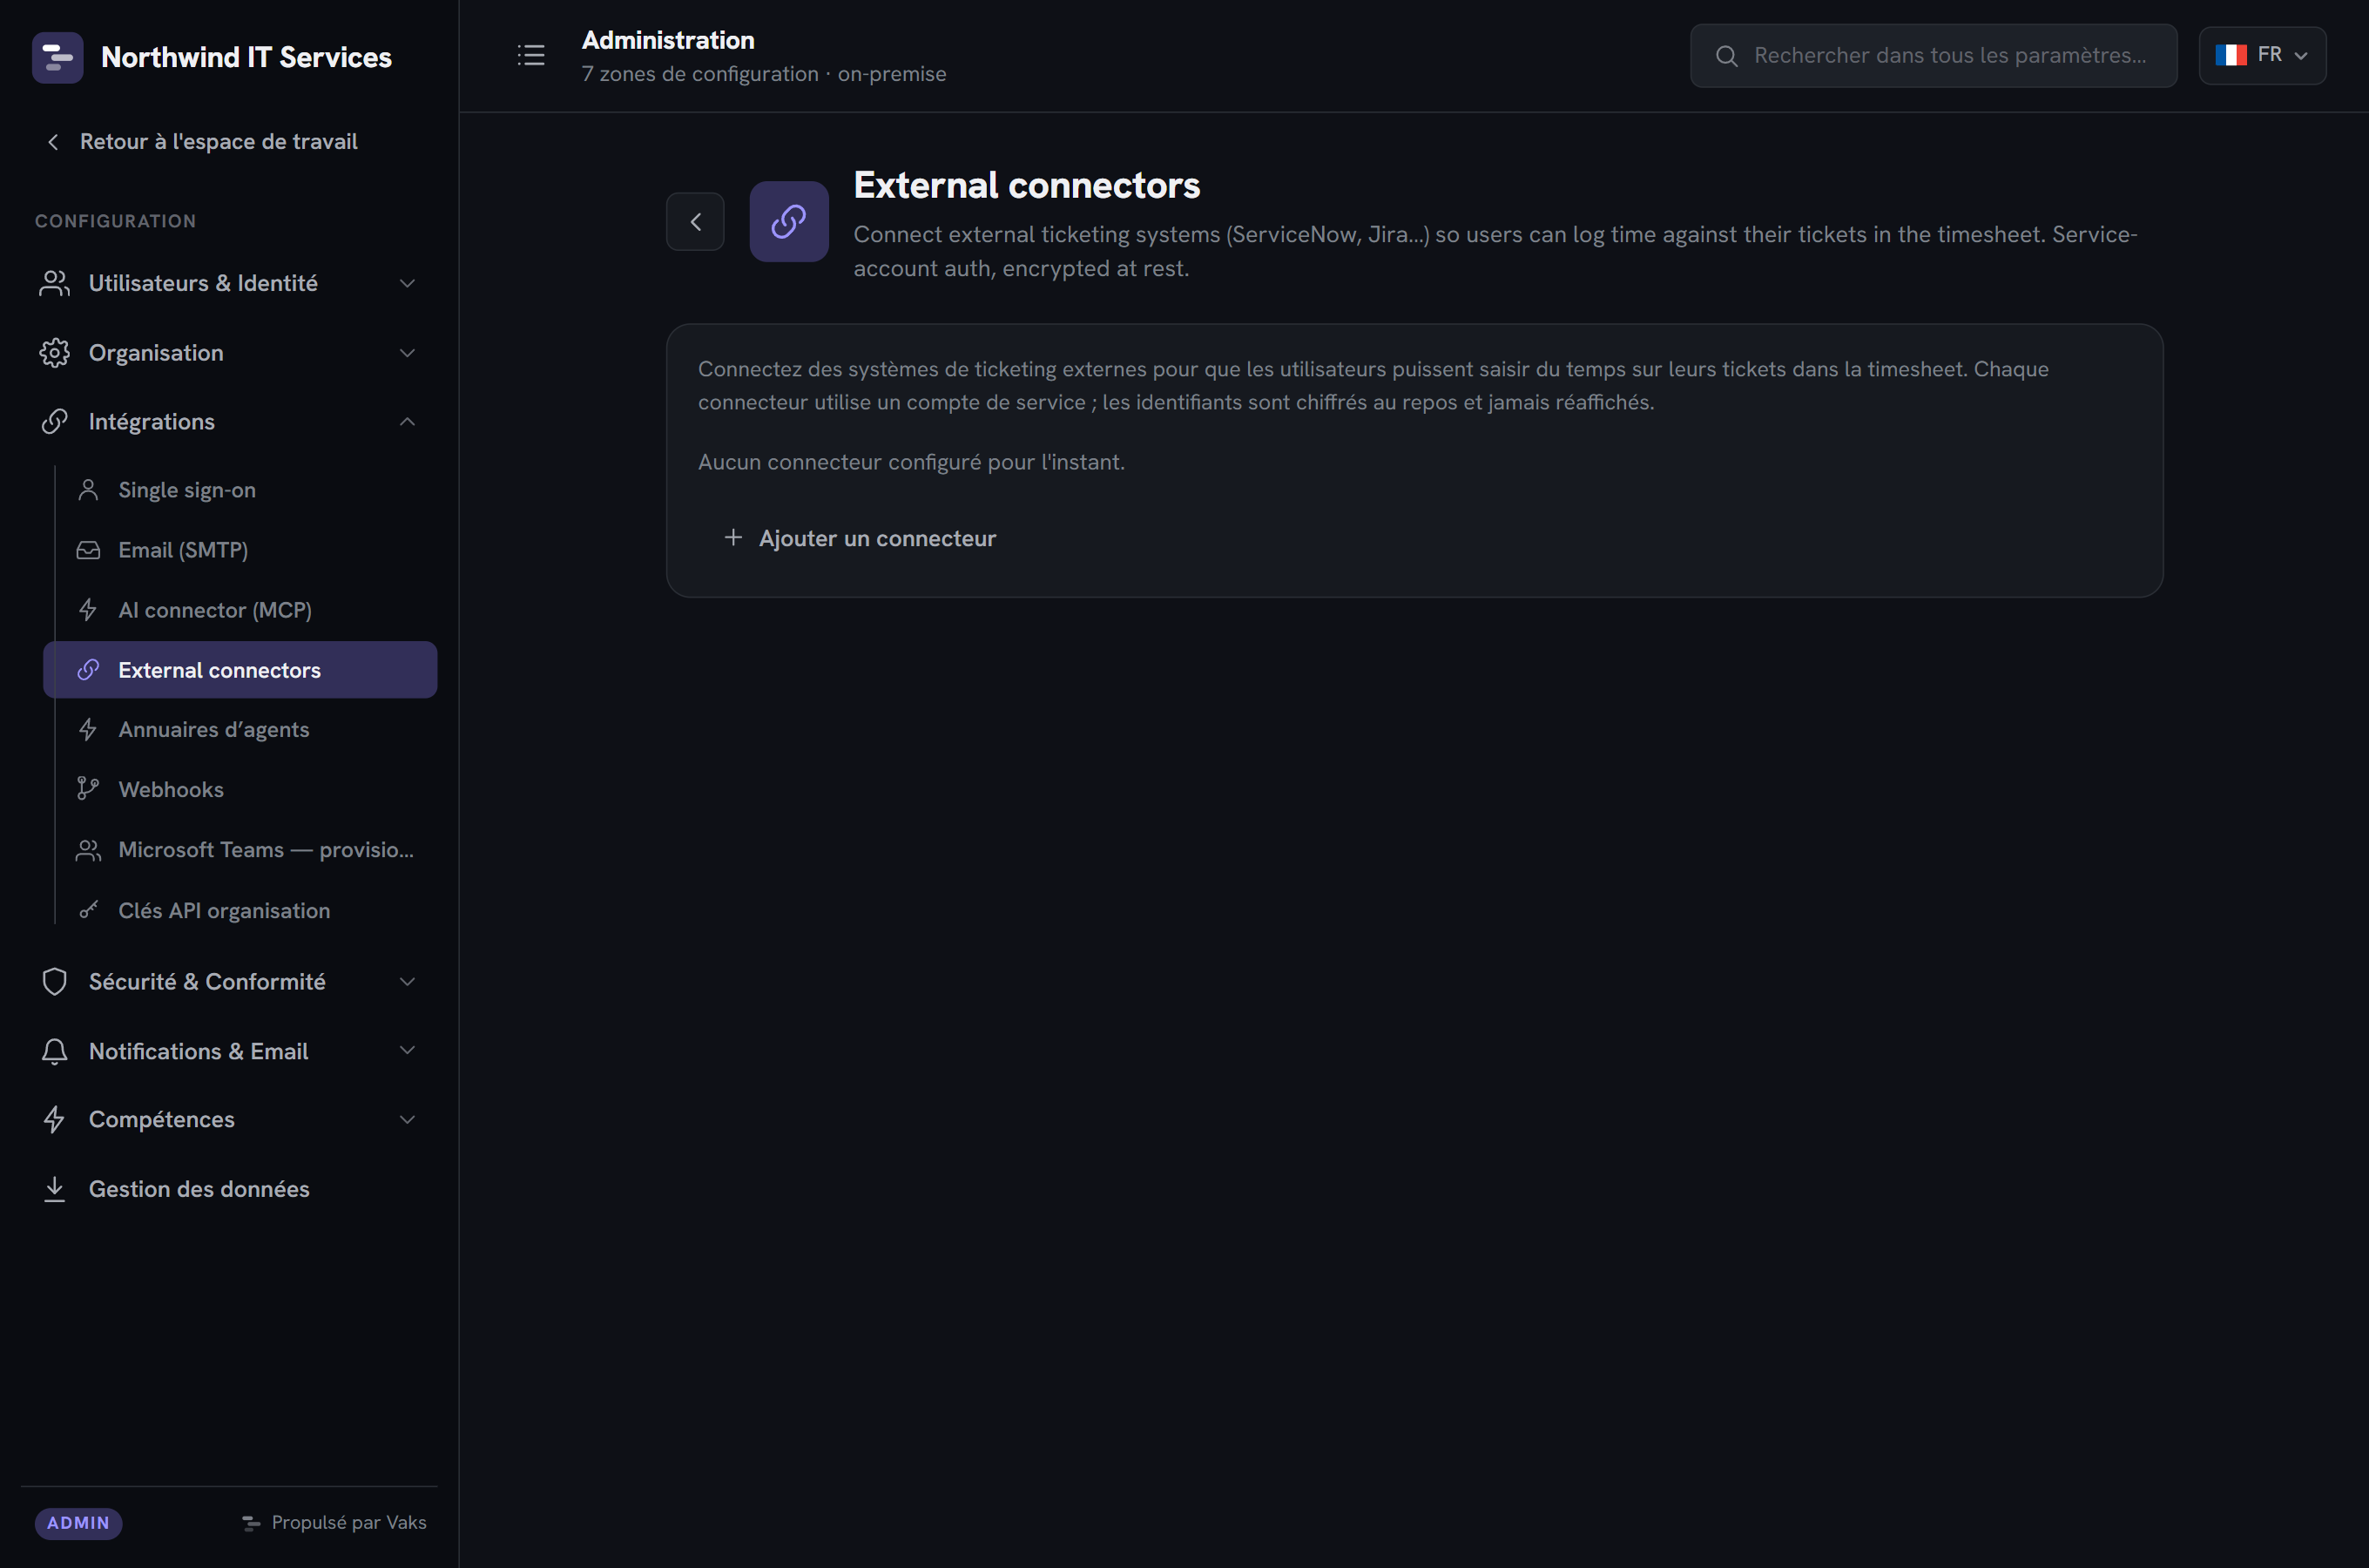Click the magnifier icon in the search bar
2369x1568 pixels.
[1726, 56]
